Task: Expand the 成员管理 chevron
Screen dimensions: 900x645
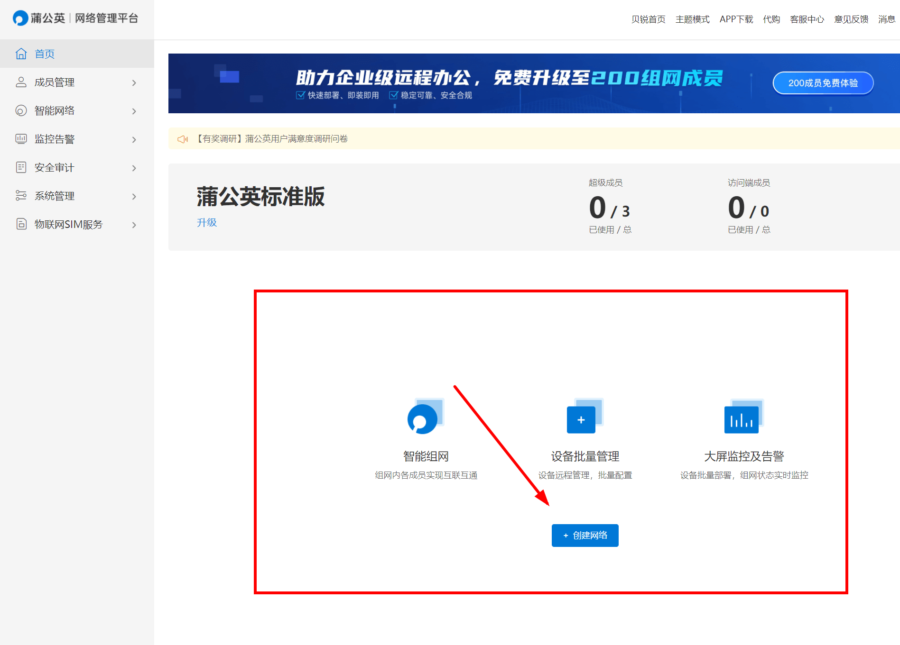Action: [134, 83]
